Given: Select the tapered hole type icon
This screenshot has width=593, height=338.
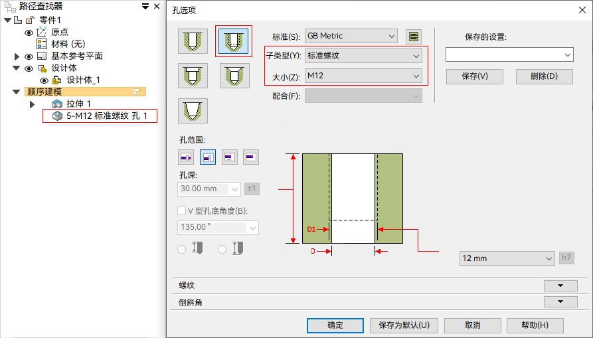Looking at the screenshot, I should coord(193,111).
